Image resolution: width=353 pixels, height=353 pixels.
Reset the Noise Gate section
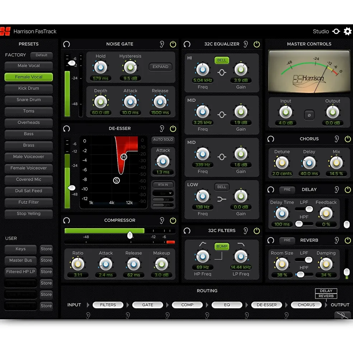(66, 44)
